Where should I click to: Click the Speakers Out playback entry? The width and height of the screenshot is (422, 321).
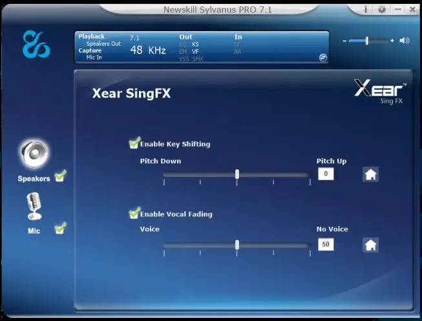(103, 44)
